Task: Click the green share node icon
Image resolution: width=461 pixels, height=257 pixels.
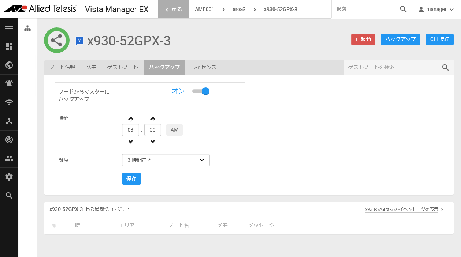Action: [x=57, y=40]
